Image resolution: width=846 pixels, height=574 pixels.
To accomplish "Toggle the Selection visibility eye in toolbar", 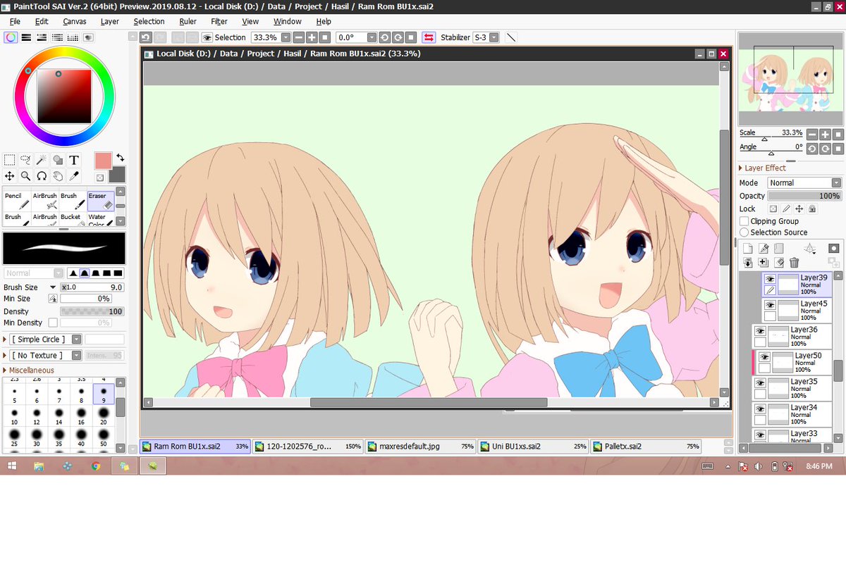I will (x=207, y=37).
